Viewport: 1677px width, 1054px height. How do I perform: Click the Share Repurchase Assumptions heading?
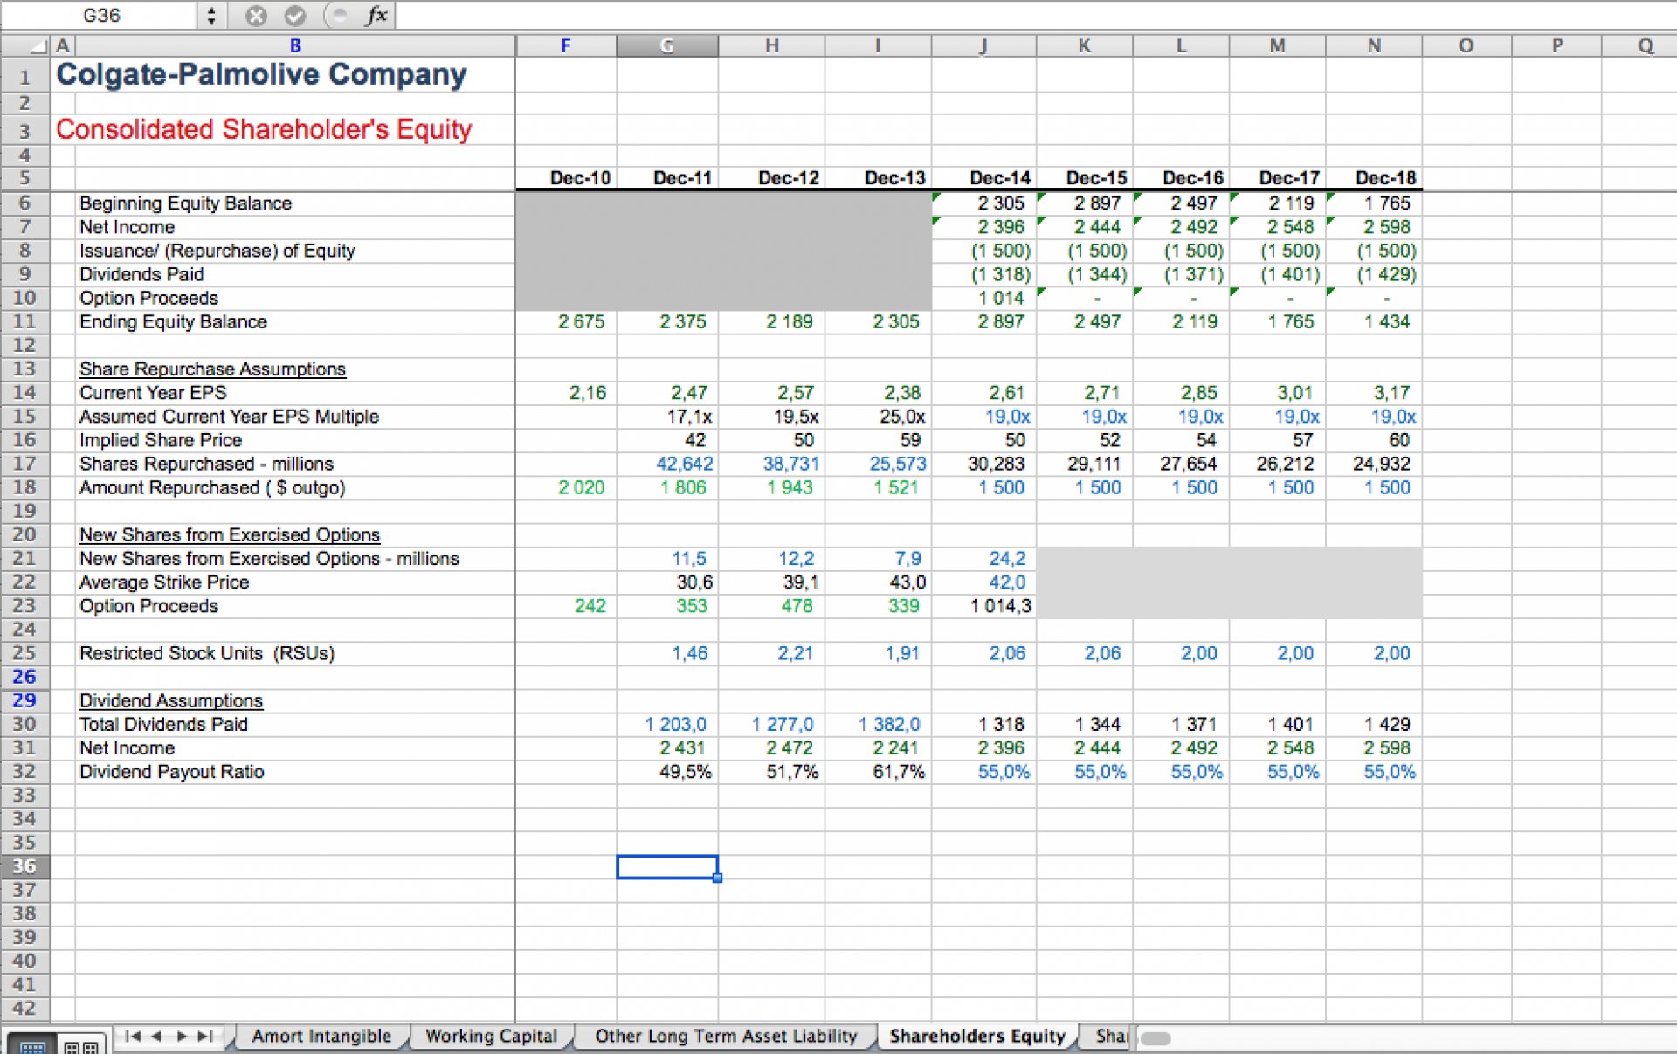[x=212, y=369]
